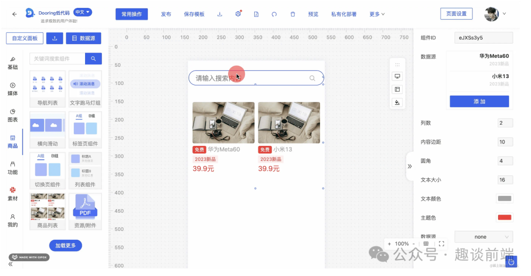Click the undo/refresh arrow icon
Viewport: 531px width, 276px height.
(274, 14)
